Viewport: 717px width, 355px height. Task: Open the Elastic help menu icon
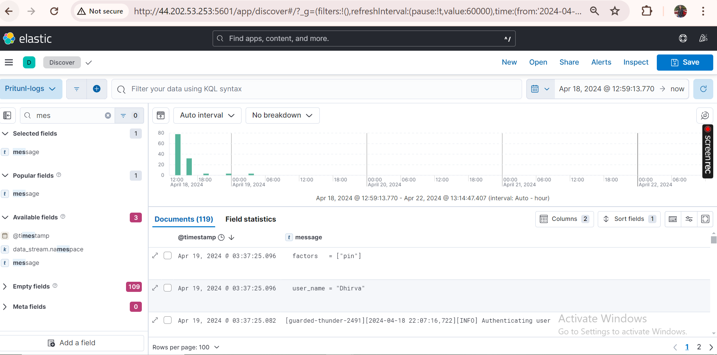point(683,38)
